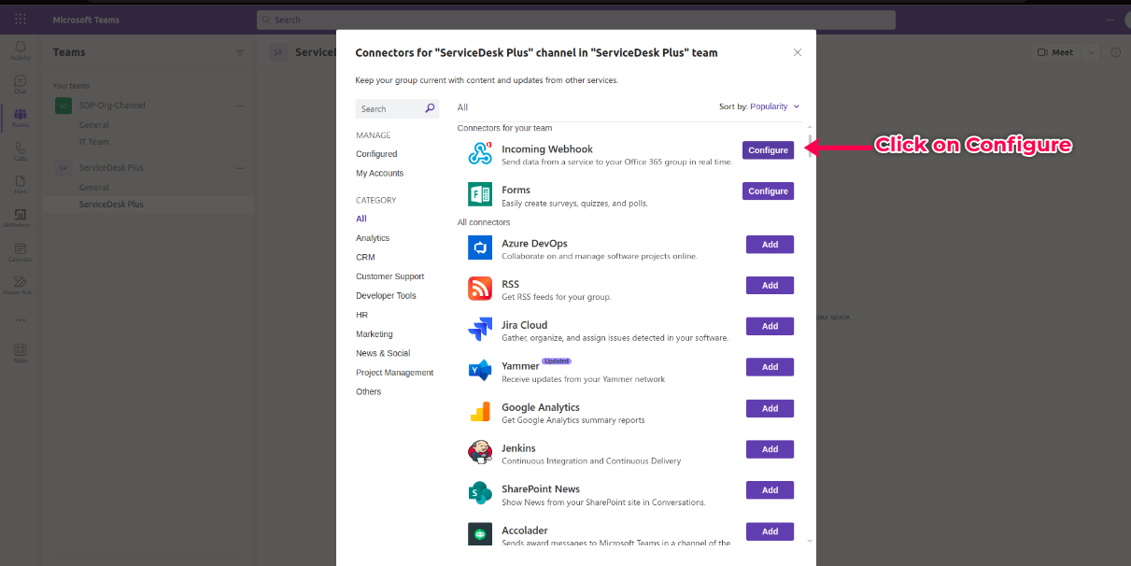Open the Activity feed in left rail
This screenshot has width=1131, height=566.
[21, 50]
